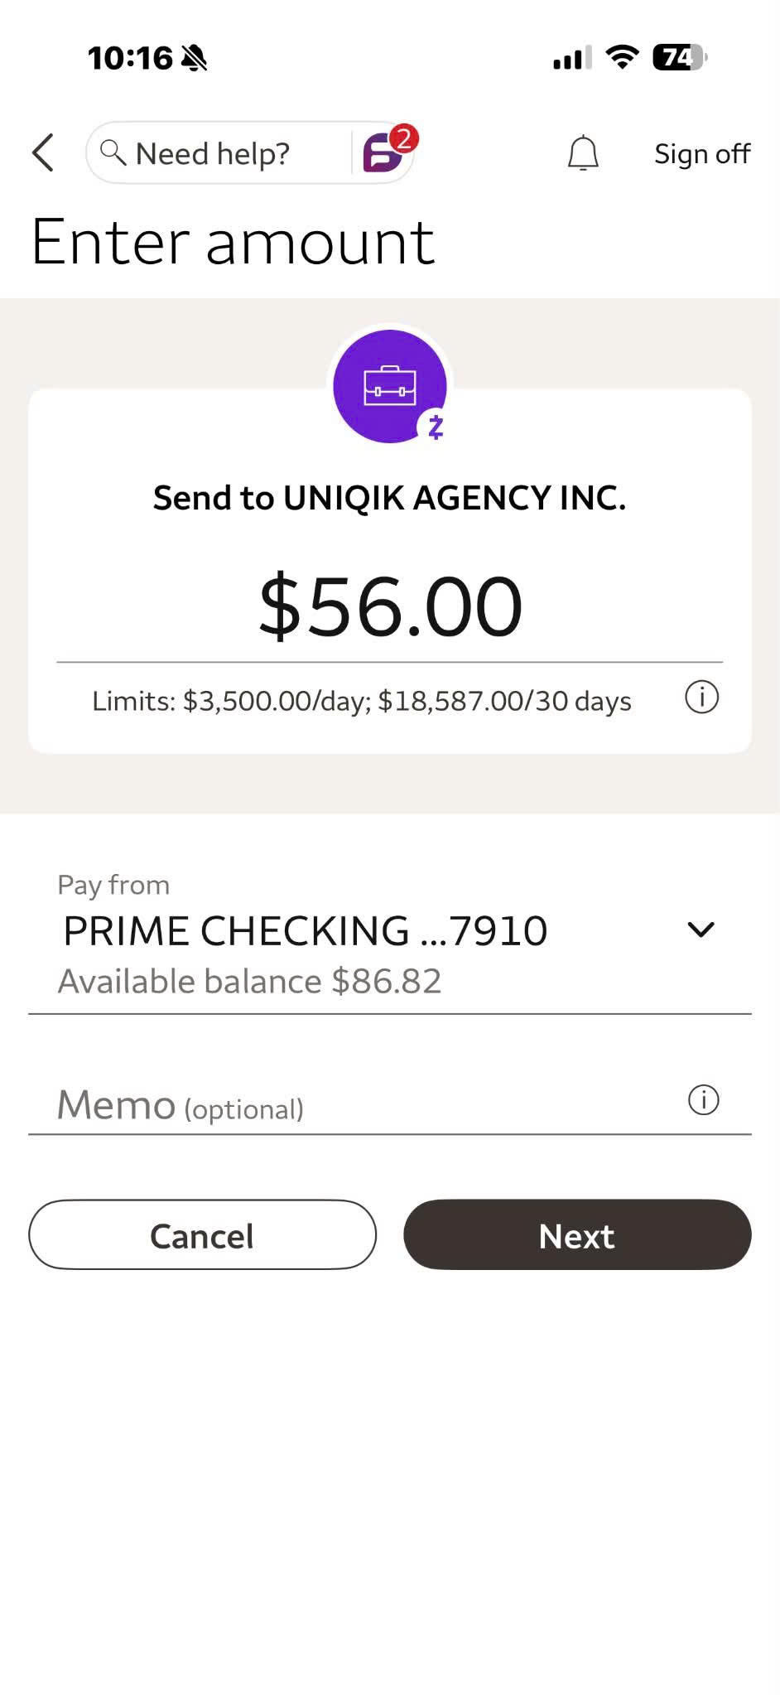Open the notifications bell

point(583,153)
